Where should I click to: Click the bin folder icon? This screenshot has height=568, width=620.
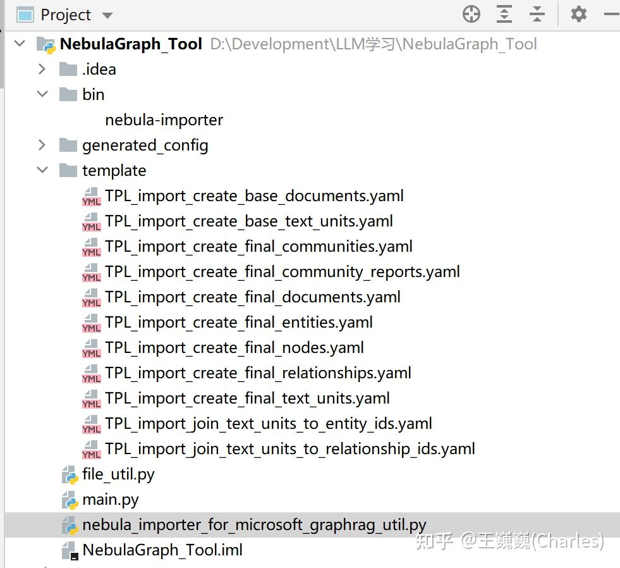coord(67,94)
